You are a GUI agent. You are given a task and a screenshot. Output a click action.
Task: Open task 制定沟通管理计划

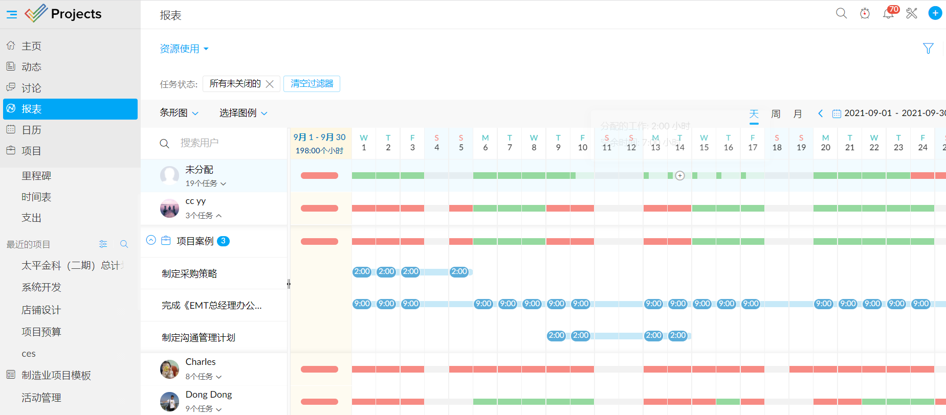pos(199,337)
